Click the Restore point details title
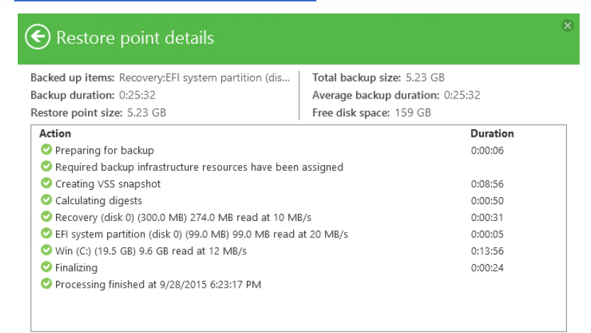 point(135,38)
